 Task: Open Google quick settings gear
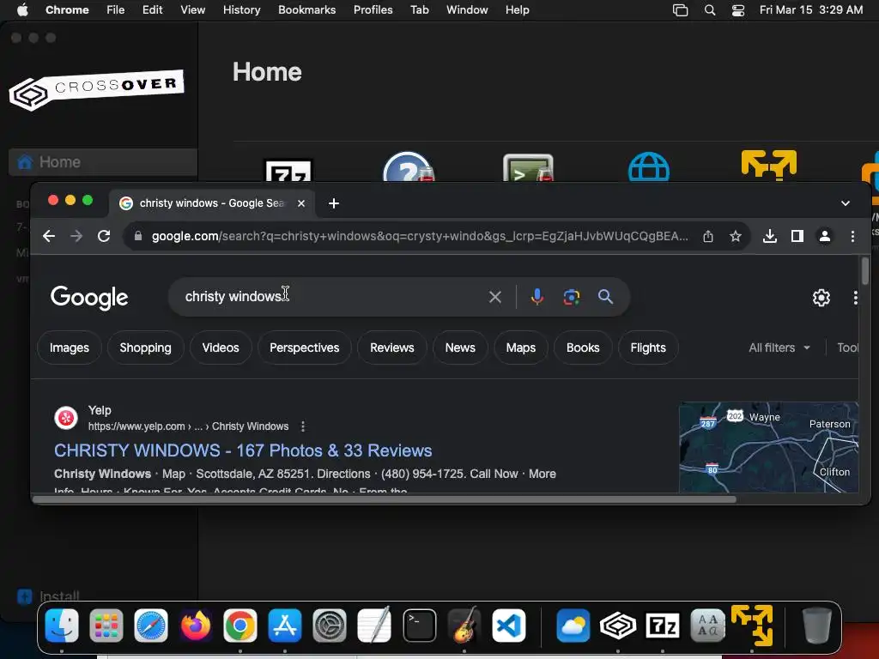(x=821, y=298)
